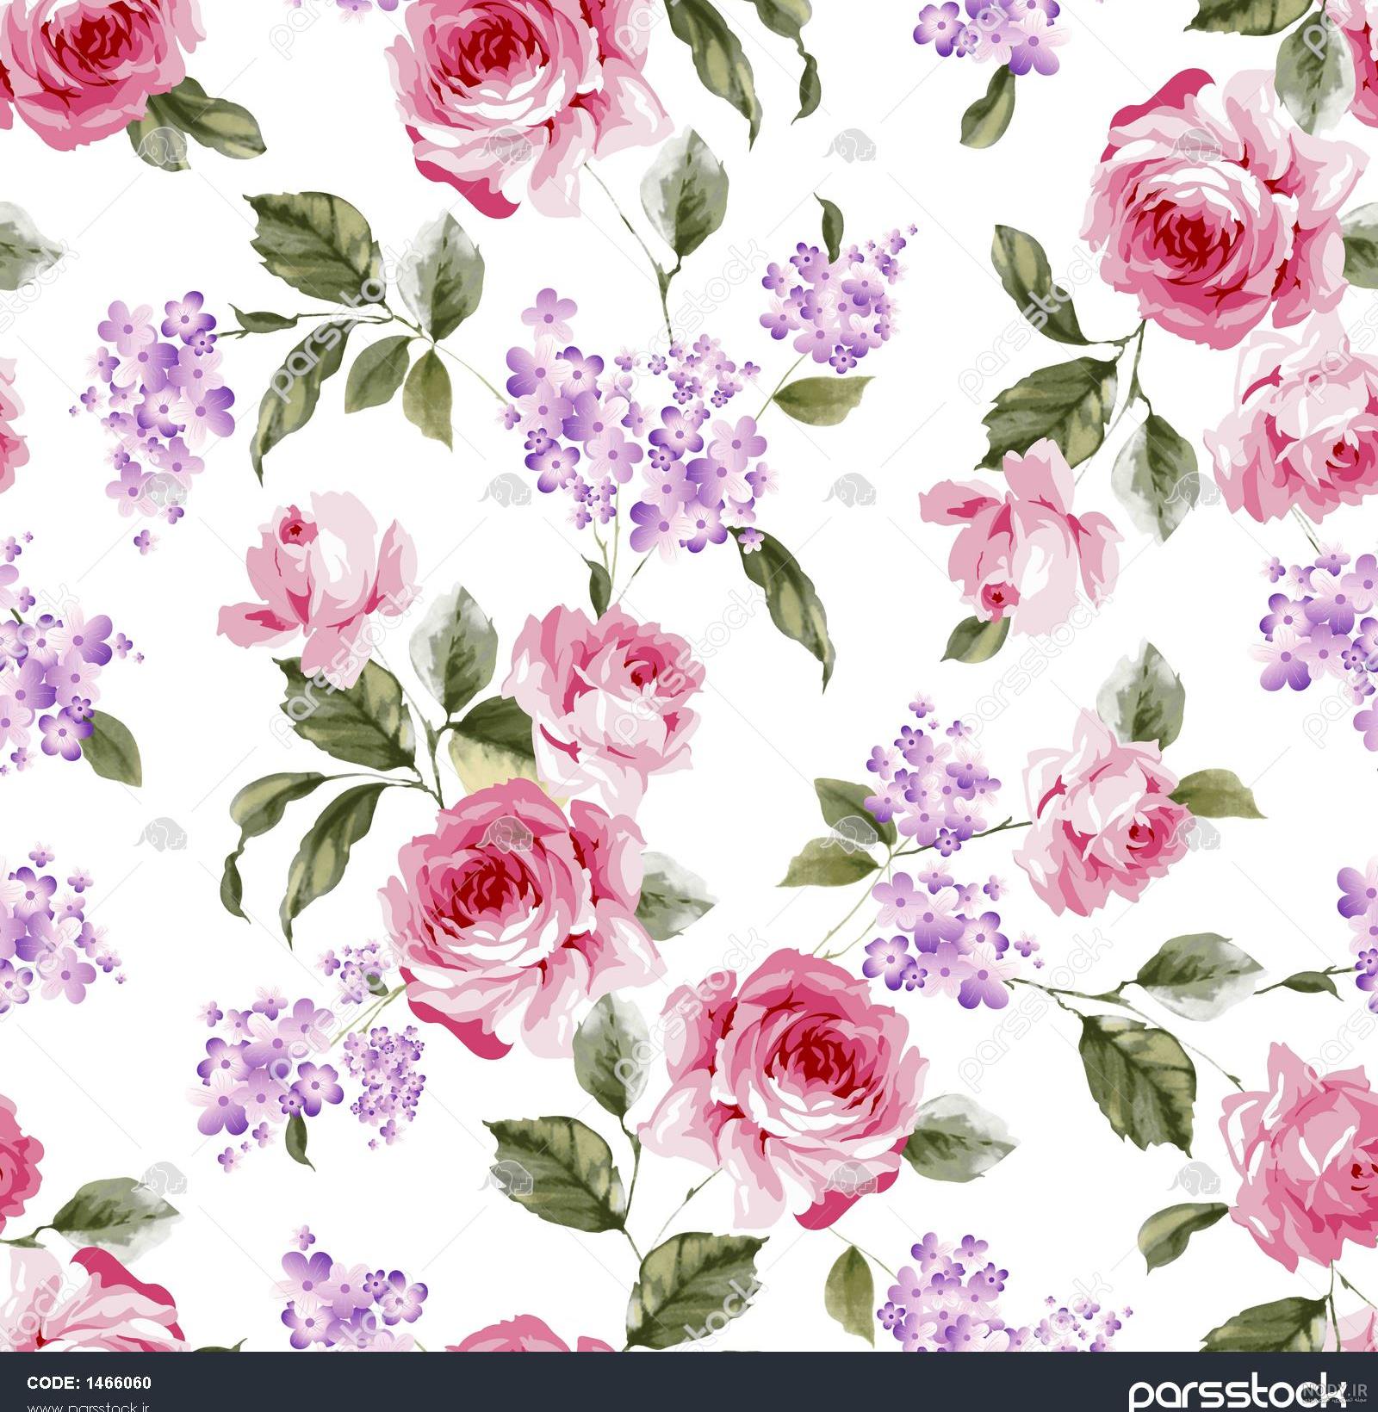Screen dimensions: 1378x1412
Task: Click the small lilac blossom sprig at top
Action: [990, 34]
